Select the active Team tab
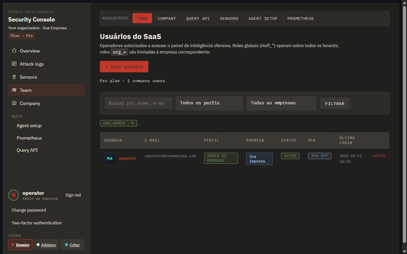Screen dimensions: 407x254 (142, 19)
